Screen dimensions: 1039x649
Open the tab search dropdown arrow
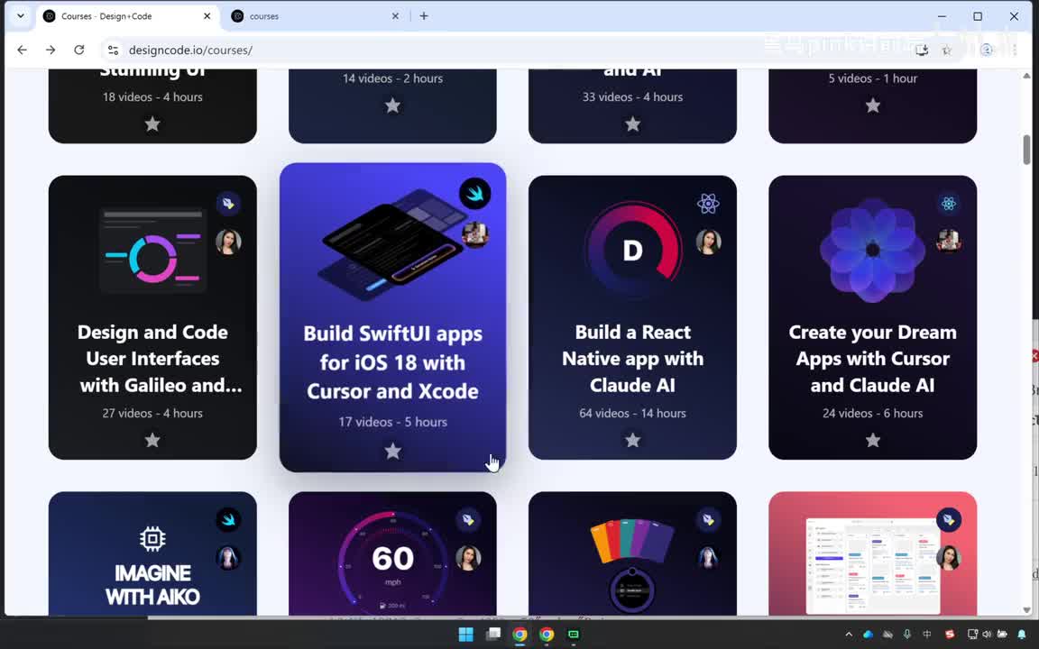pyautogui.click(x=21, y=16)
